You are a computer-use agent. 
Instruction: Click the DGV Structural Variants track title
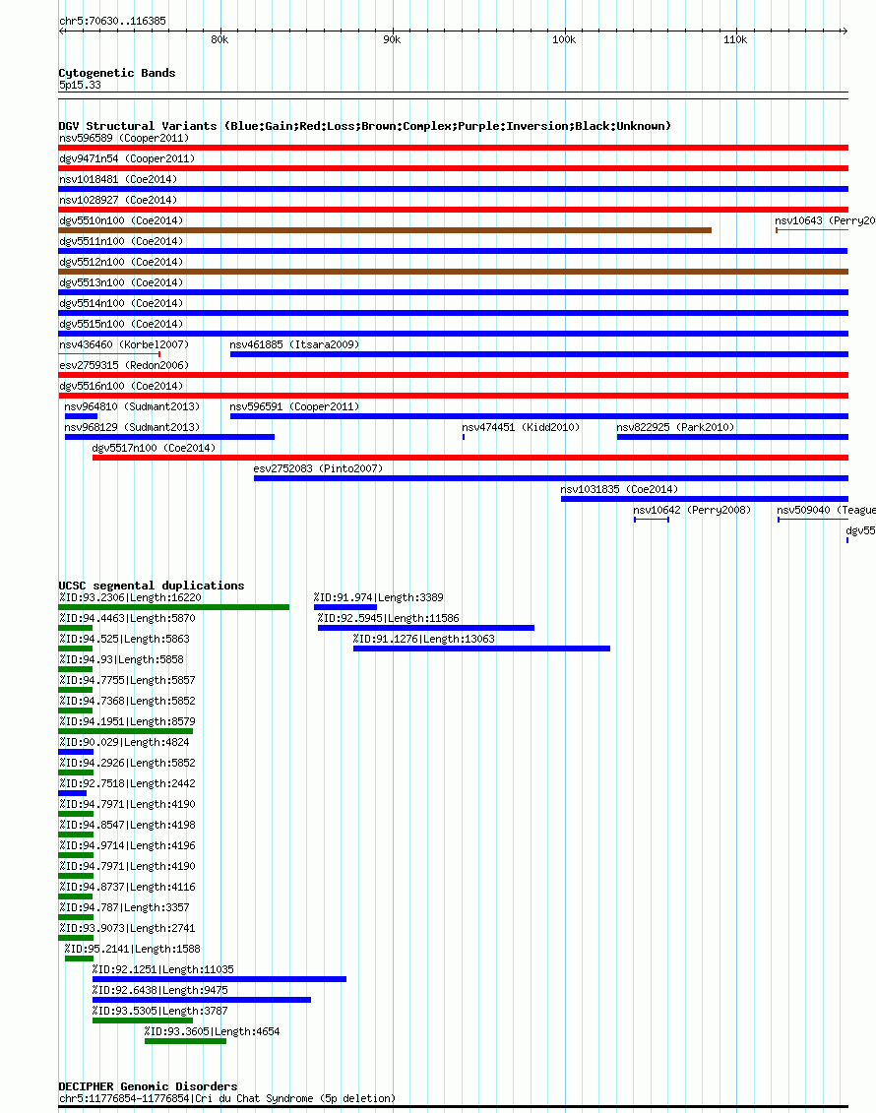(x=364, y=126)
